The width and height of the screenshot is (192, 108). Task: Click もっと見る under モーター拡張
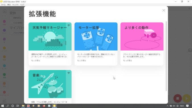tap(82, 61)
